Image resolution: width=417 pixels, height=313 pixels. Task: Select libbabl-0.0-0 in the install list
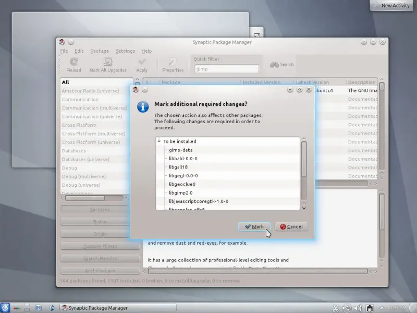(x=183, y=159)
